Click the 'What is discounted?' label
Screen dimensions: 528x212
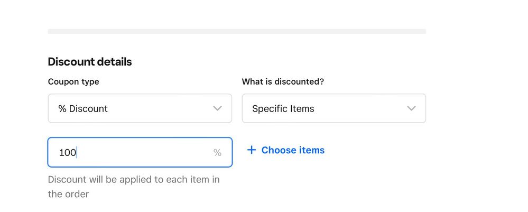pos(283,82)
